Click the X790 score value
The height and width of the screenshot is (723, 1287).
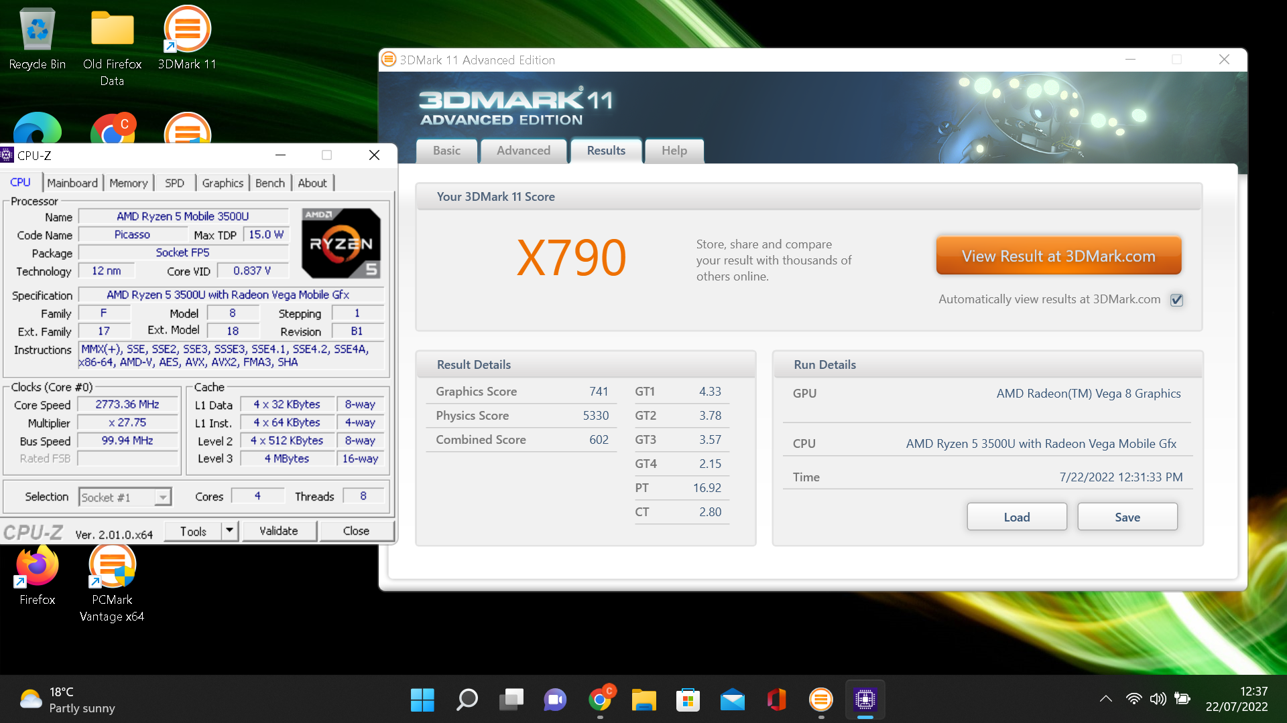(x=572, y=258)
